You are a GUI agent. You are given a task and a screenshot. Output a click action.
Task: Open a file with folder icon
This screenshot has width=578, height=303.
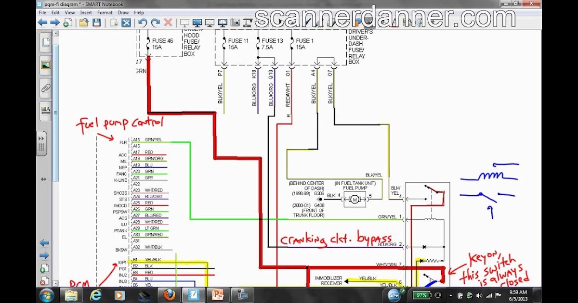(x=84, y=23)
